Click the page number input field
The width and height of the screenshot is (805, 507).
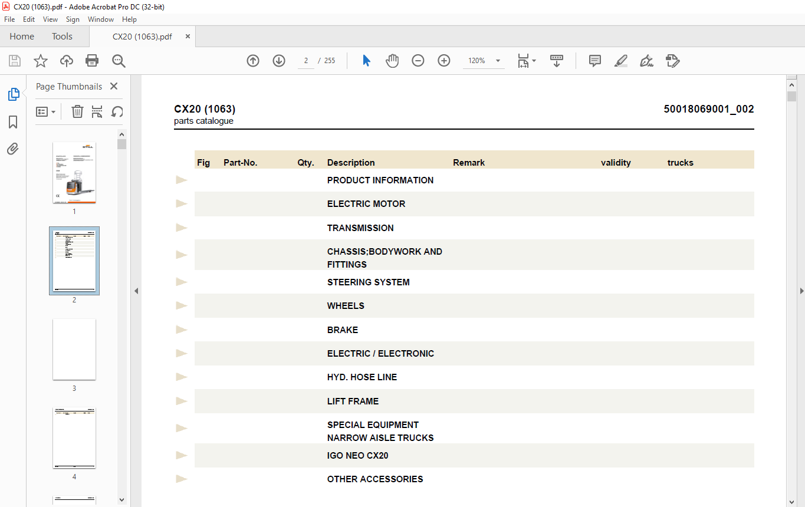pos(306,61)
